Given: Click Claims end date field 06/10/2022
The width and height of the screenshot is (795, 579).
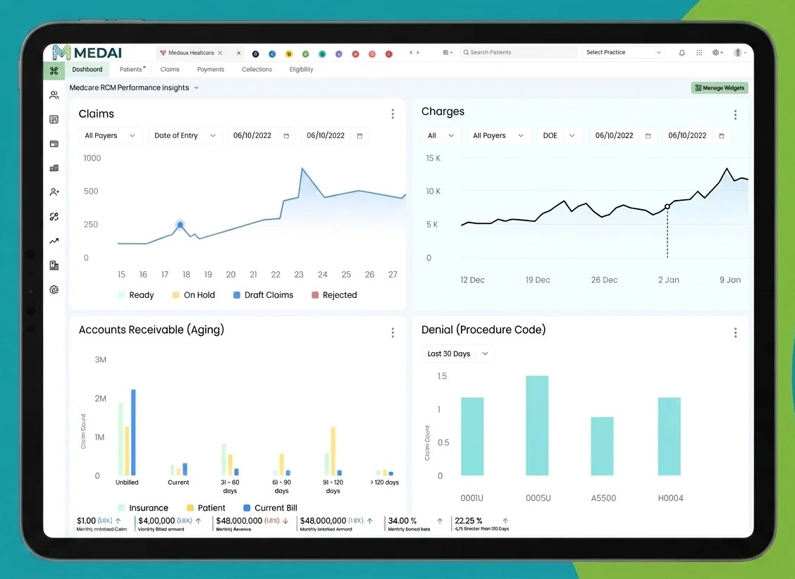Looking at the screenshot, I should click(335, 136).
